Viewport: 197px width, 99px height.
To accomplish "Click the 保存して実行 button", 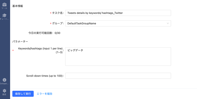I will (23, 94).
